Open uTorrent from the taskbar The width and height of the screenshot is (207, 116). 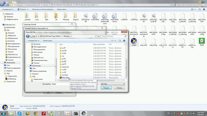(52, 113)
